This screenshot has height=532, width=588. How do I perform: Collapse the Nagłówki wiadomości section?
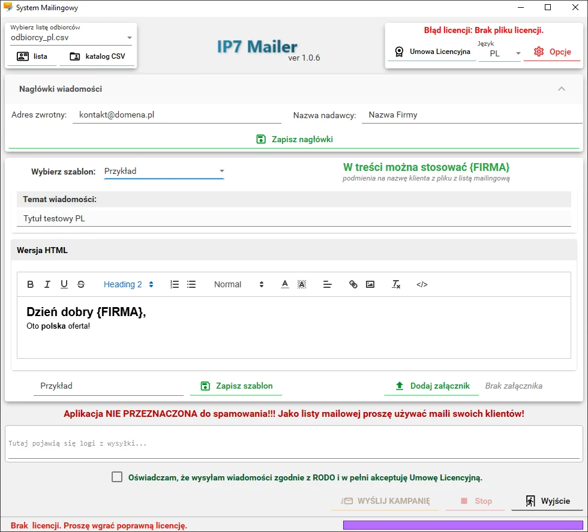point(562,89)
